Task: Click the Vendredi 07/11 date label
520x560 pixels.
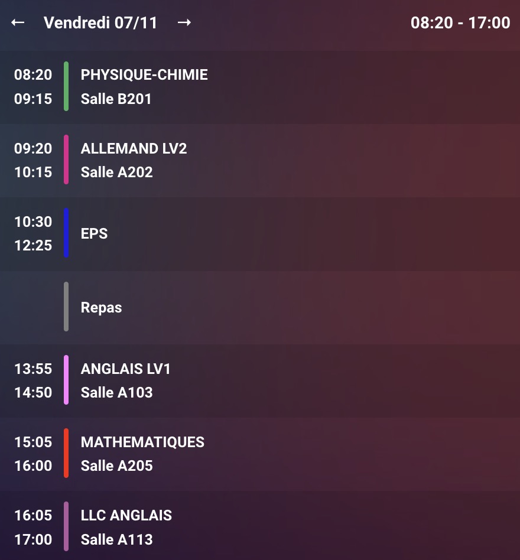Action: (x=100, y=23)
